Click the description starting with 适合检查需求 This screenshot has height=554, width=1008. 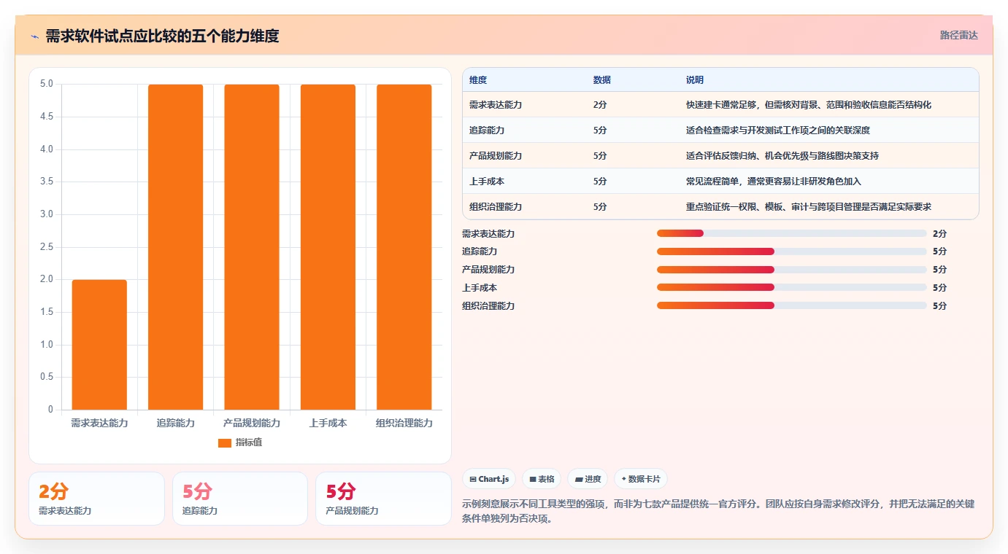[x=778, y=130]
